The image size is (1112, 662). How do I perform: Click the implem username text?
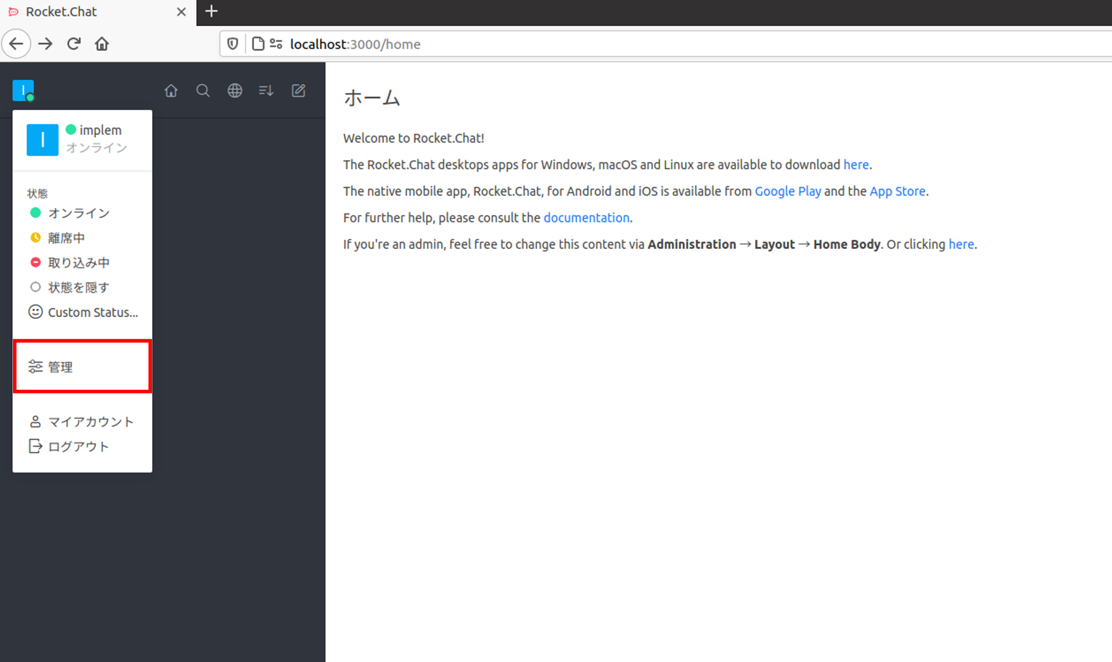tap(100, 130)
